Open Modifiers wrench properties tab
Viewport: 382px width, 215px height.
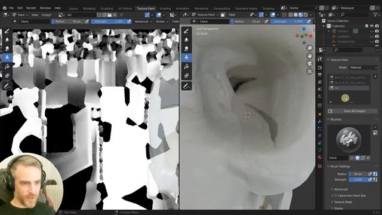tap(320, 121)
